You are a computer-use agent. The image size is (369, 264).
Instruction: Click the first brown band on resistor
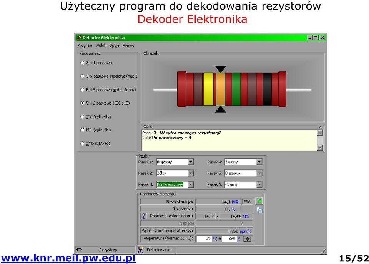[198, 89]
